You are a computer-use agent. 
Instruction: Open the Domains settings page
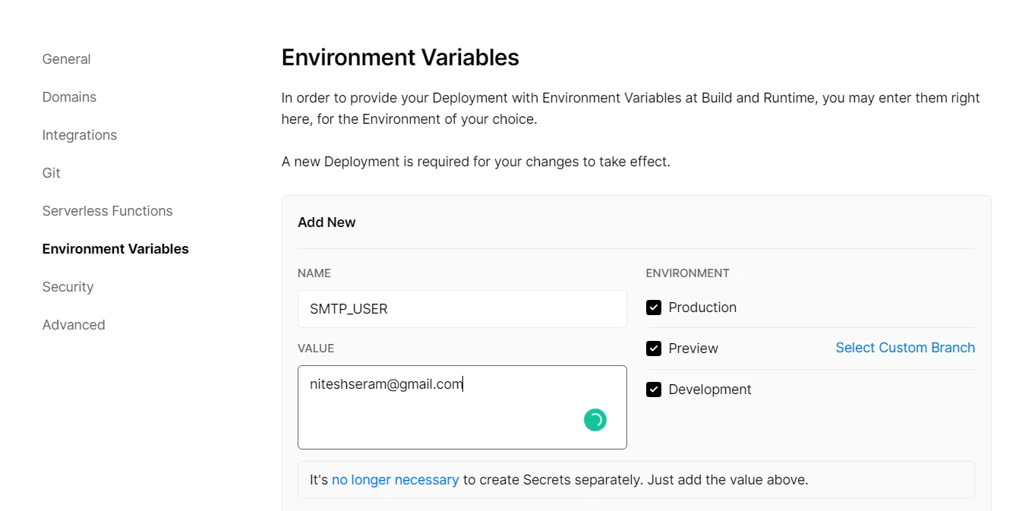tap(69, 96)
